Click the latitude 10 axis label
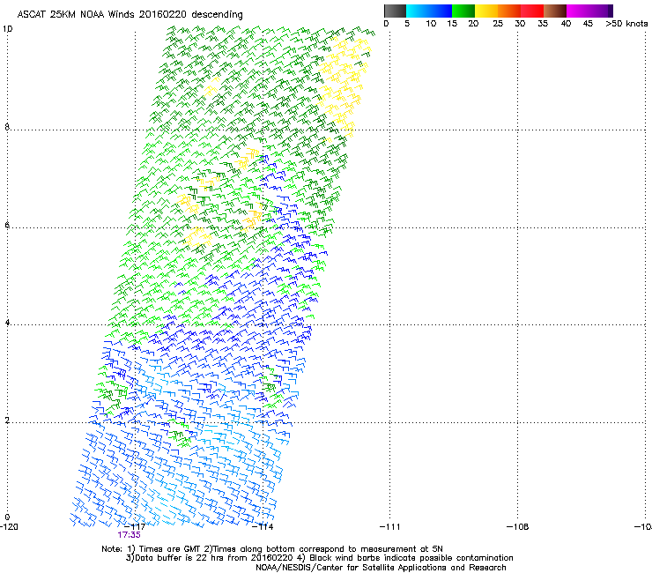The width and height of the screenshot is (652, 573). (x=7, y=29)
